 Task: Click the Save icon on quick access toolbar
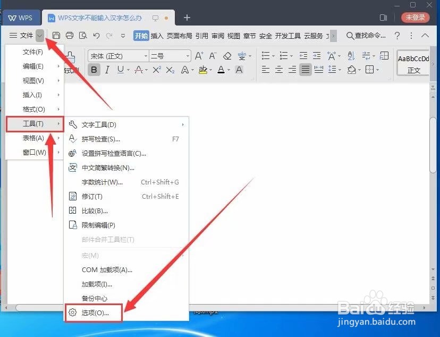click(x=56, y=35)
